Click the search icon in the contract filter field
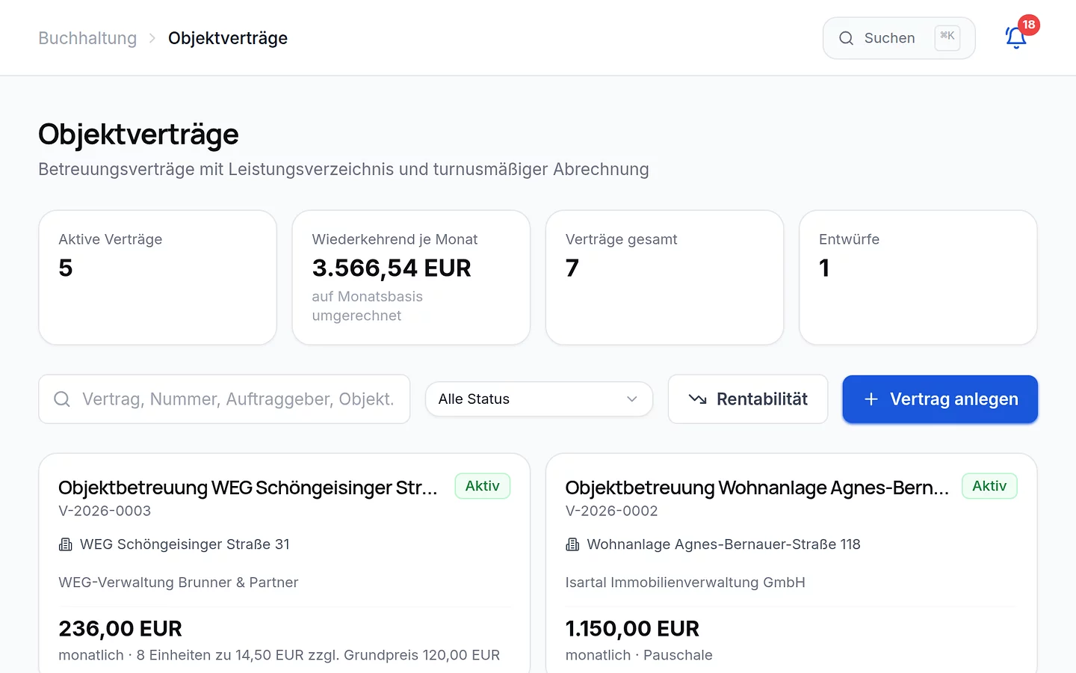The image size is (1076, 673). pos(62,399)
